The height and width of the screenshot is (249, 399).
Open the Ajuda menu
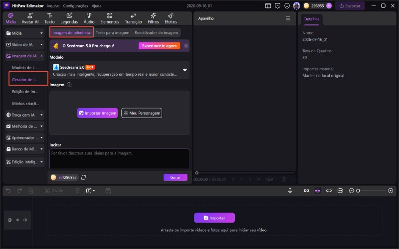[96, 5]
